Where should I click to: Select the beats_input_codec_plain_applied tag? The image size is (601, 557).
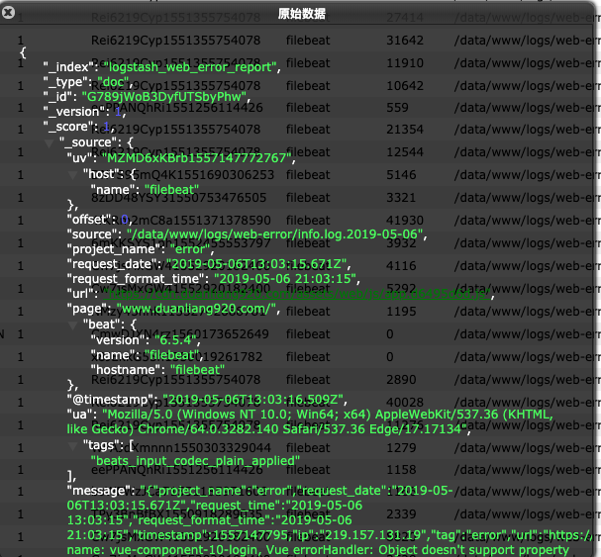click(x=182, y=461)
